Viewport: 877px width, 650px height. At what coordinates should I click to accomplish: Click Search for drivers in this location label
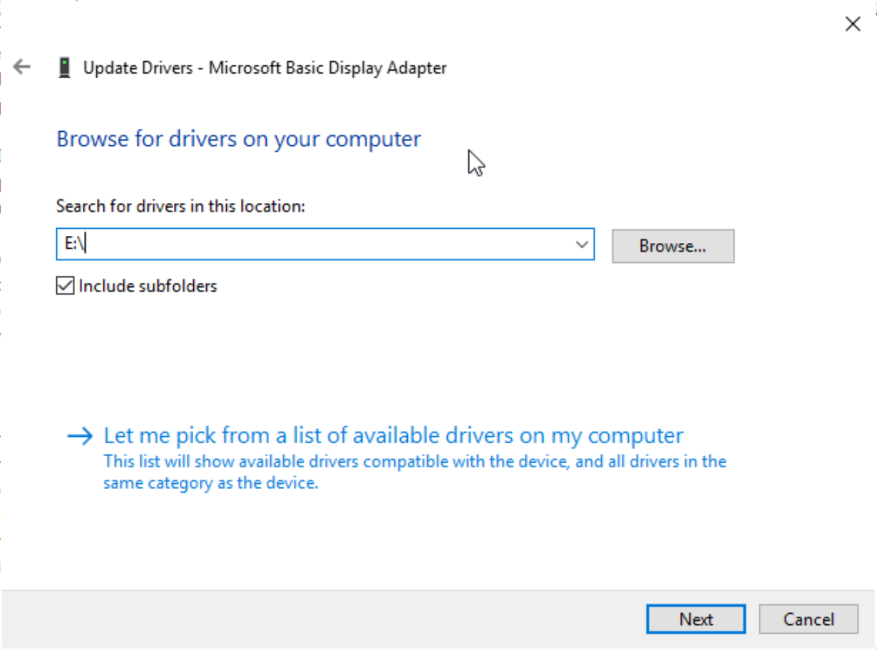click(180, 206)
